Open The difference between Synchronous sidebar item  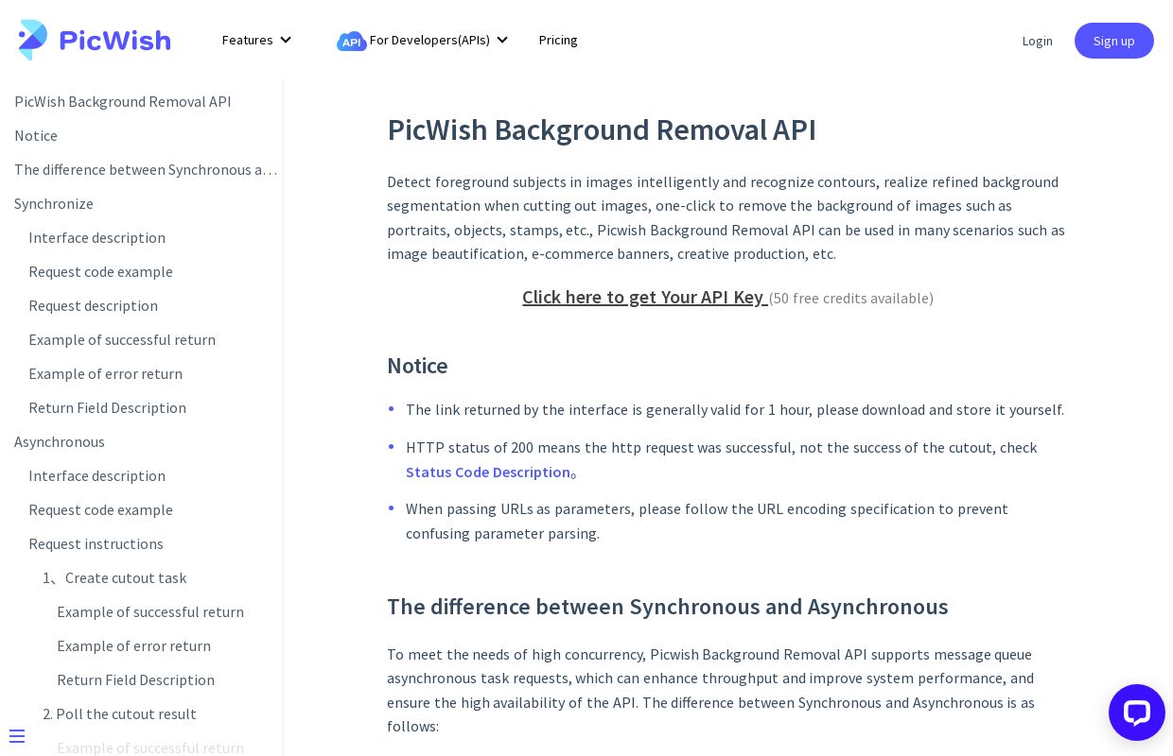146,169
